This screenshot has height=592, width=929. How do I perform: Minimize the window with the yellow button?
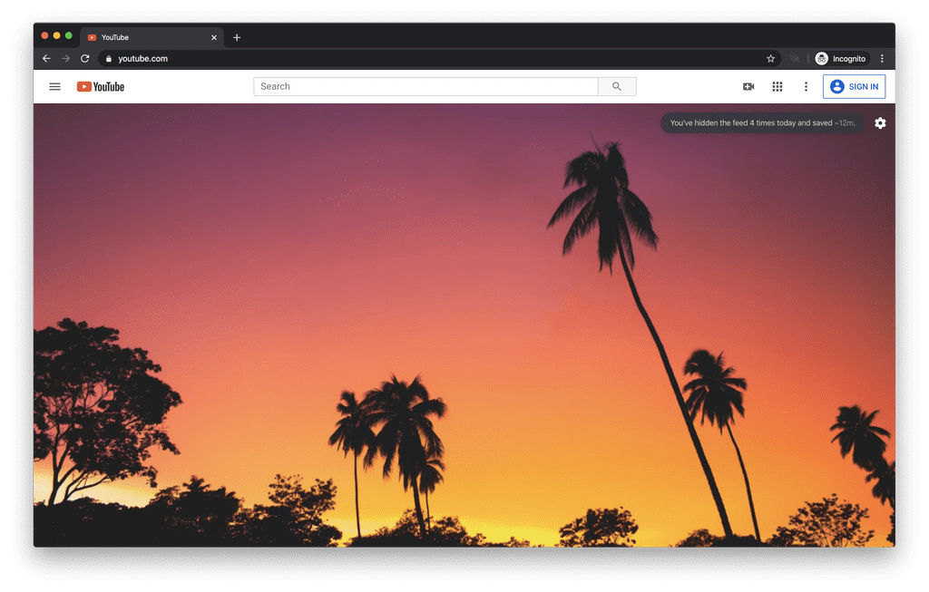point(57,35)
